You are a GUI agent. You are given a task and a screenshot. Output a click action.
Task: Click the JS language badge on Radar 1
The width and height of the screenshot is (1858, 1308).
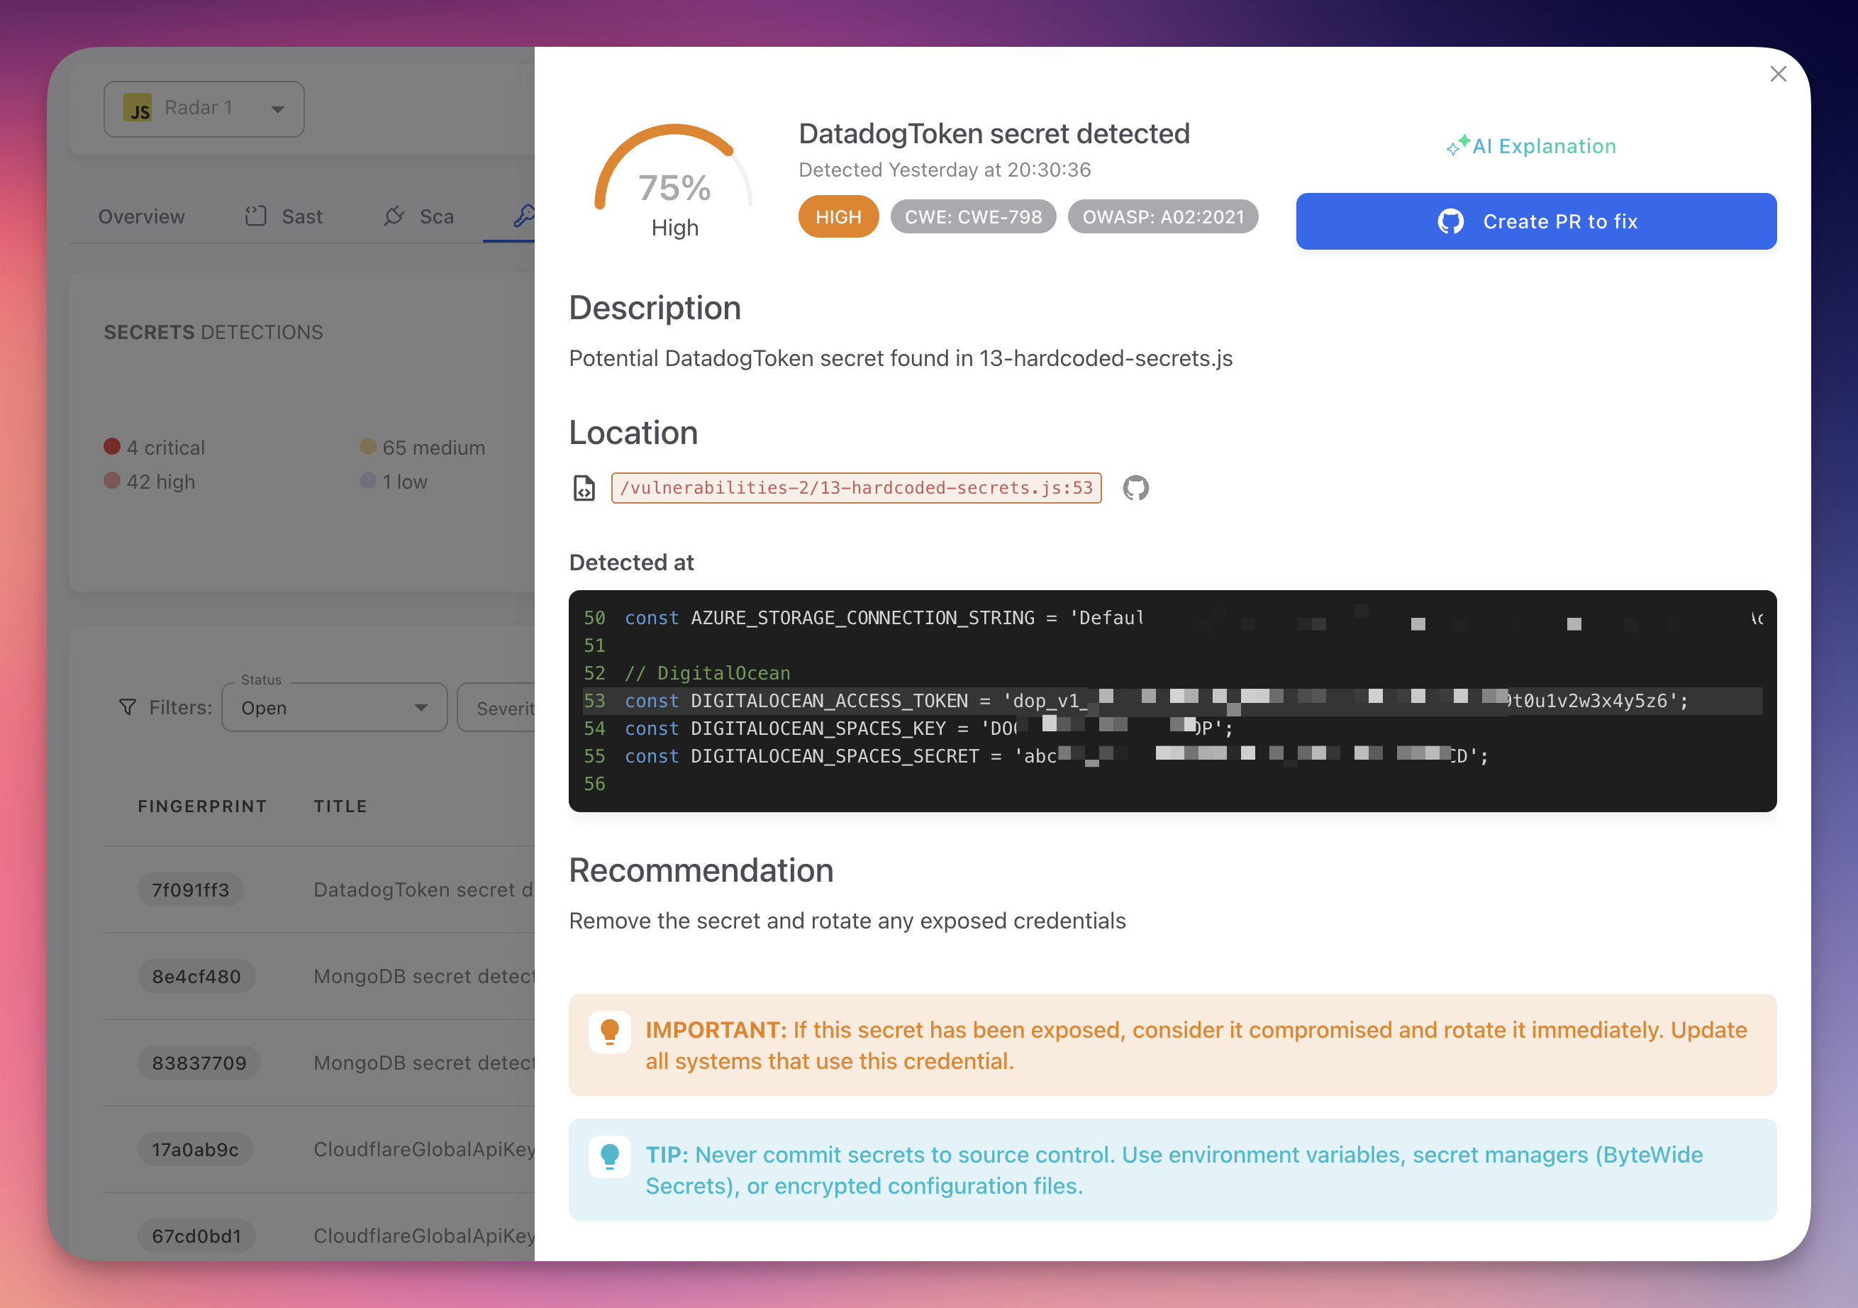(138, 109)
